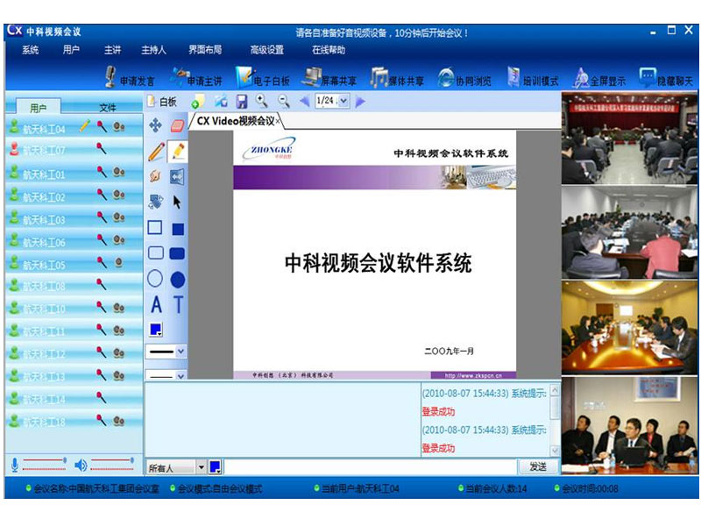The height and width of the screenshot is (526, 701).
Task: Open the 界面布局 menu
Action: click(205, 50)
